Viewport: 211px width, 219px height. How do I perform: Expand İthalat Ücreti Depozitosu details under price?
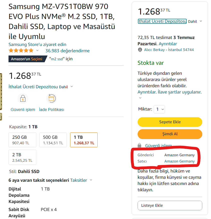[72, 87]
